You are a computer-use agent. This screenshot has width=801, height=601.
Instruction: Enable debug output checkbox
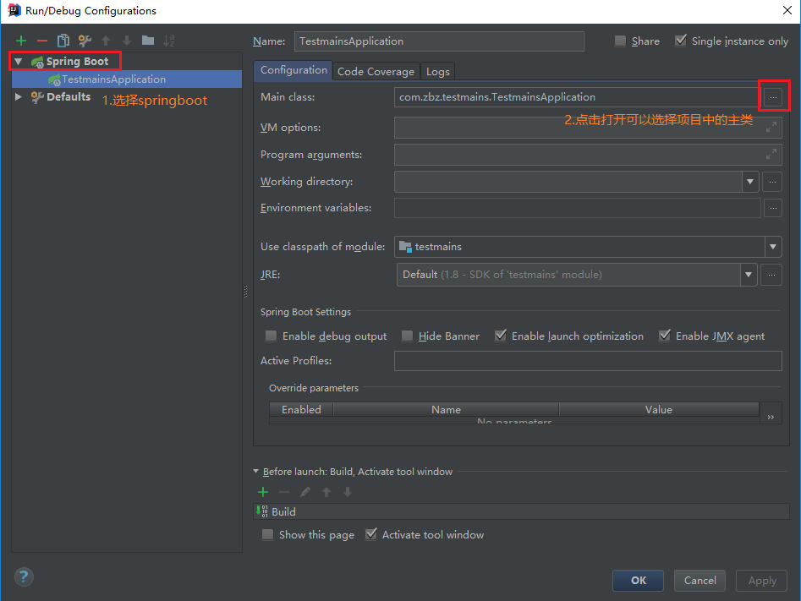(x=271, y=336)
